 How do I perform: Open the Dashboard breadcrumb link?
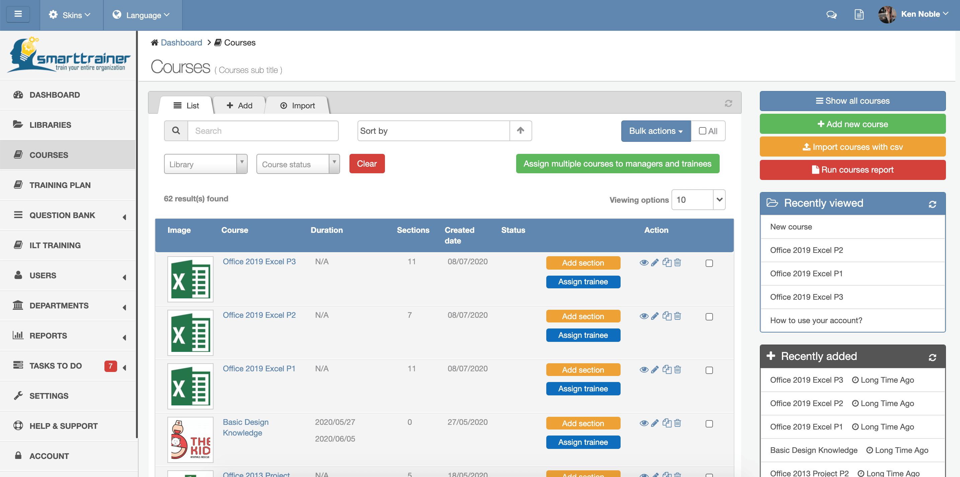click(x=181, y=42)
